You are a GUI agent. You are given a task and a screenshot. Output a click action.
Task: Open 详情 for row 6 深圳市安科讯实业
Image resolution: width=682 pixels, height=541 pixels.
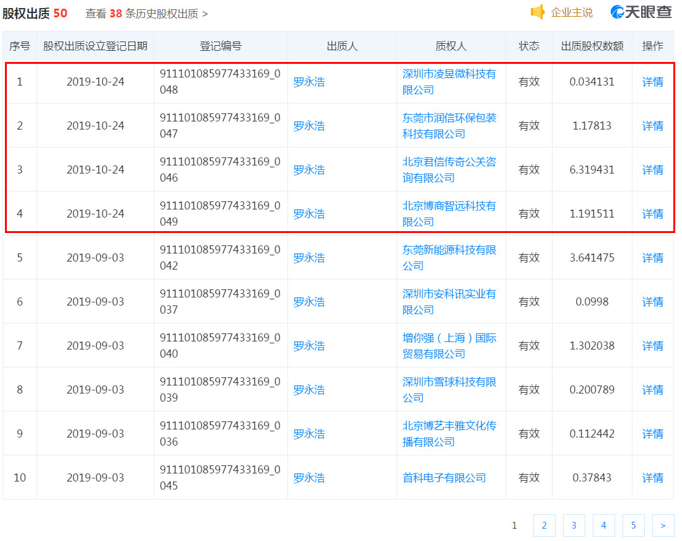pos(652,302)
